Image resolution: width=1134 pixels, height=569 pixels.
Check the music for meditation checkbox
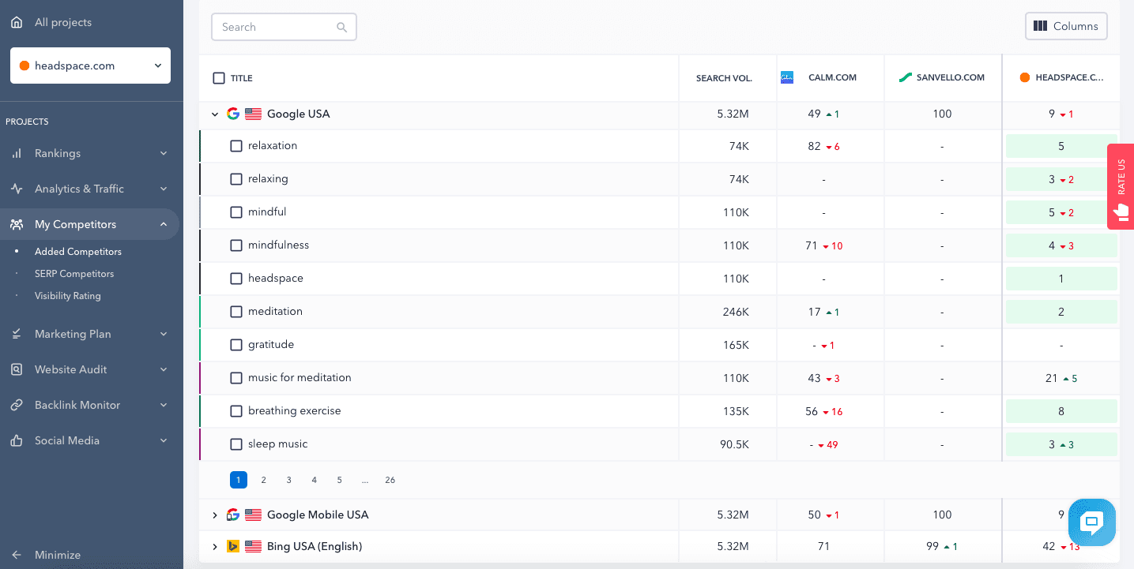pos(236,378)
